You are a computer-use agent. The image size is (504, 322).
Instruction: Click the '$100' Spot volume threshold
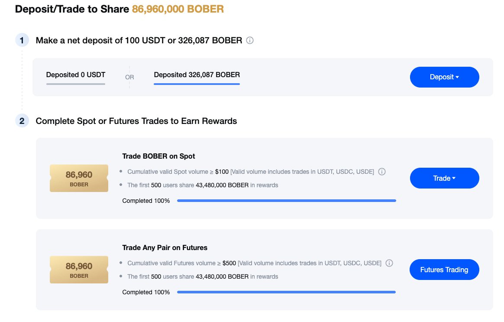tap(222, 172)
